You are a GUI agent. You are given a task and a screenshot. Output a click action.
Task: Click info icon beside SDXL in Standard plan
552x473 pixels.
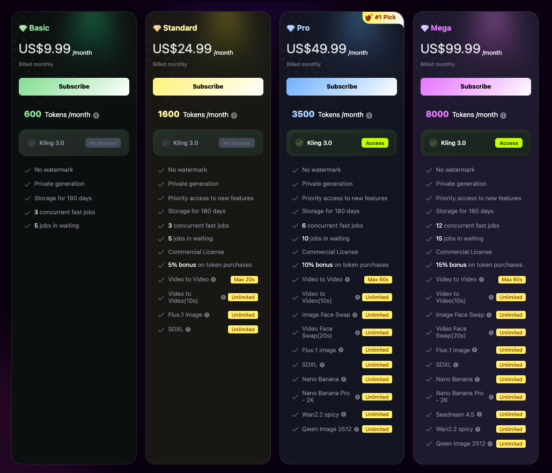point(188,329)
